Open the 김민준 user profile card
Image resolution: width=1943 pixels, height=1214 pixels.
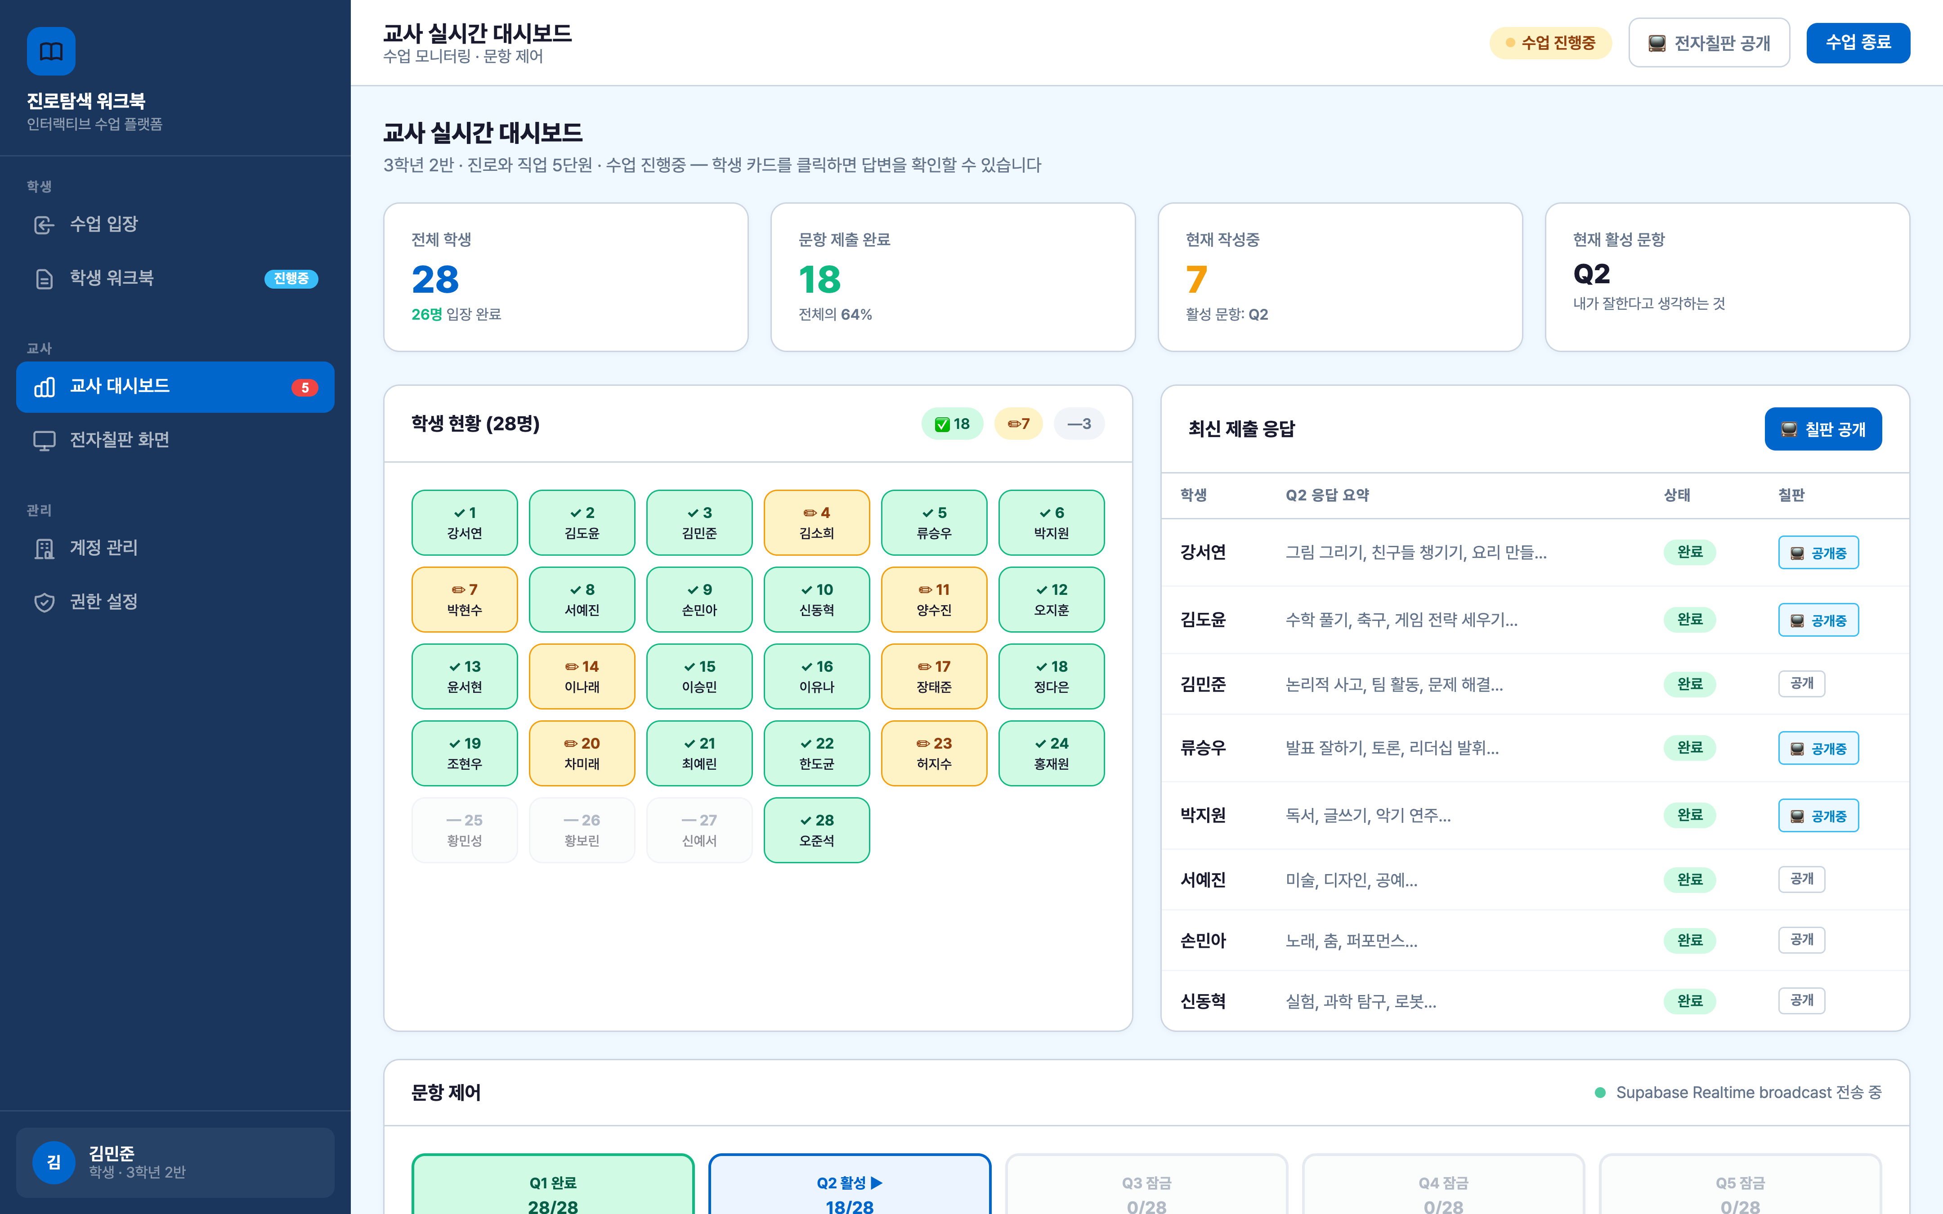(175, 1162)
